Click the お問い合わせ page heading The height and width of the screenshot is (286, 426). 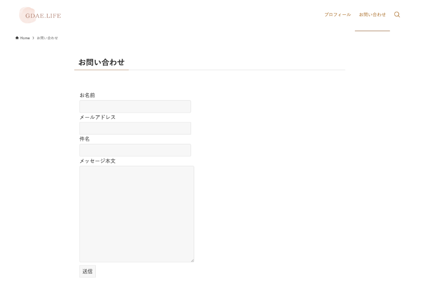point(102,62)
